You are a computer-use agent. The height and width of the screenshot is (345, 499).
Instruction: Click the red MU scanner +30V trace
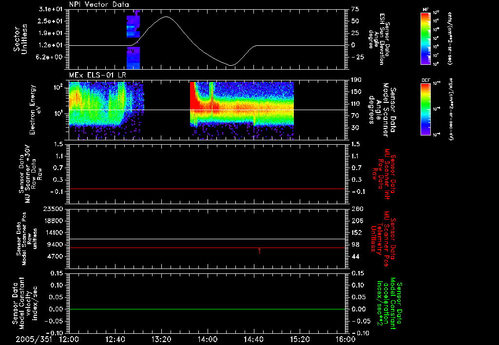click(207, 189)
